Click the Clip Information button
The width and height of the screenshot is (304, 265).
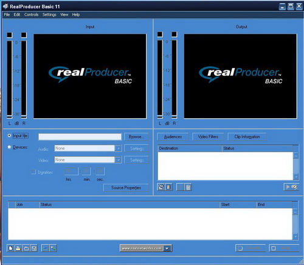click(x=247, y=136)
